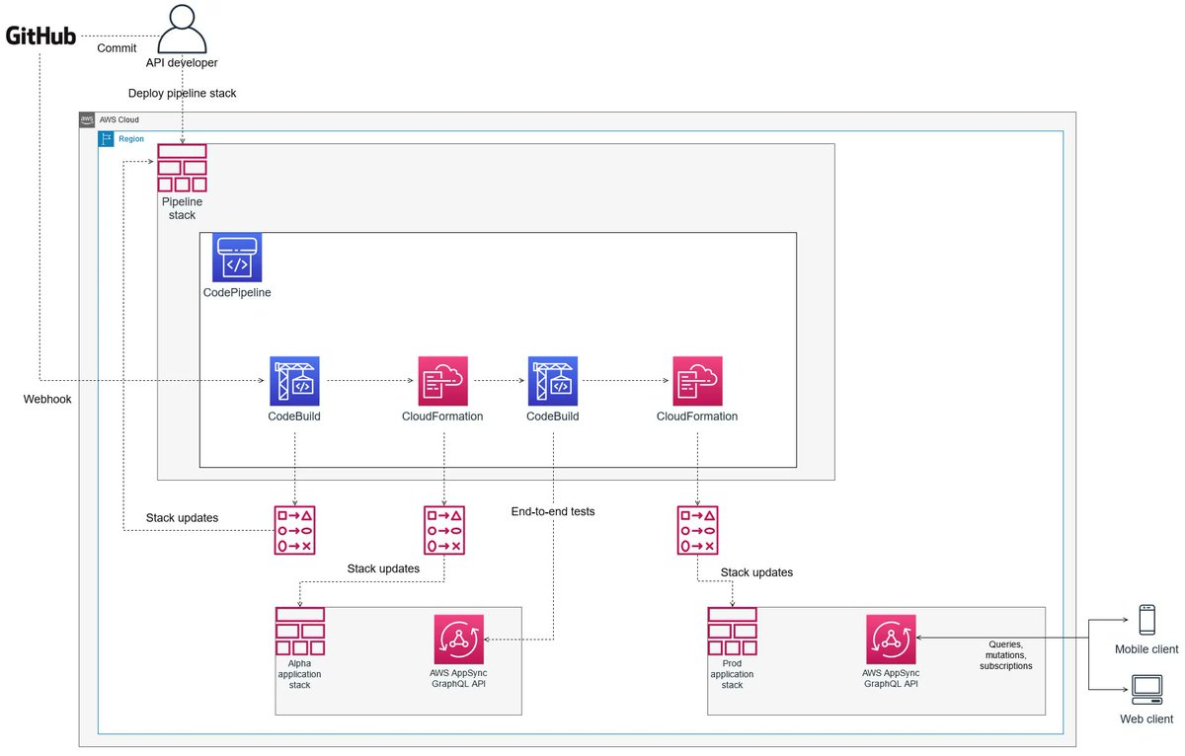Click the CodeBuild icon running end-to-end tests
This screenshot has width=1185, height=756.
pos(553,381)
